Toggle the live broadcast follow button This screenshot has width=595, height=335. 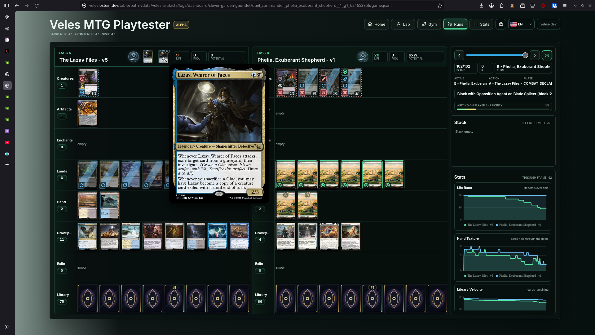coord(547,55)
